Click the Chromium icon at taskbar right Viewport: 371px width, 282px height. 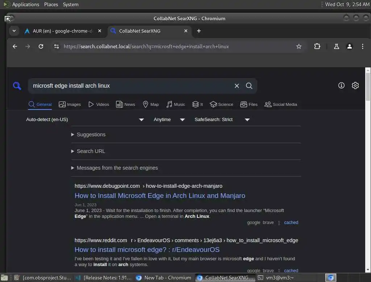[x=330, y=278]
